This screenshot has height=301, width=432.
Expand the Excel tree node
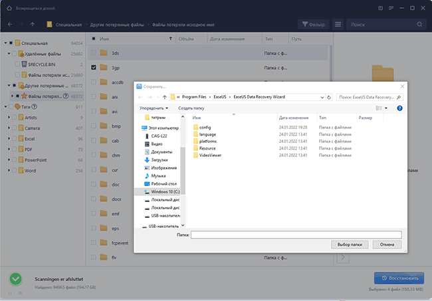coord(9,138)
